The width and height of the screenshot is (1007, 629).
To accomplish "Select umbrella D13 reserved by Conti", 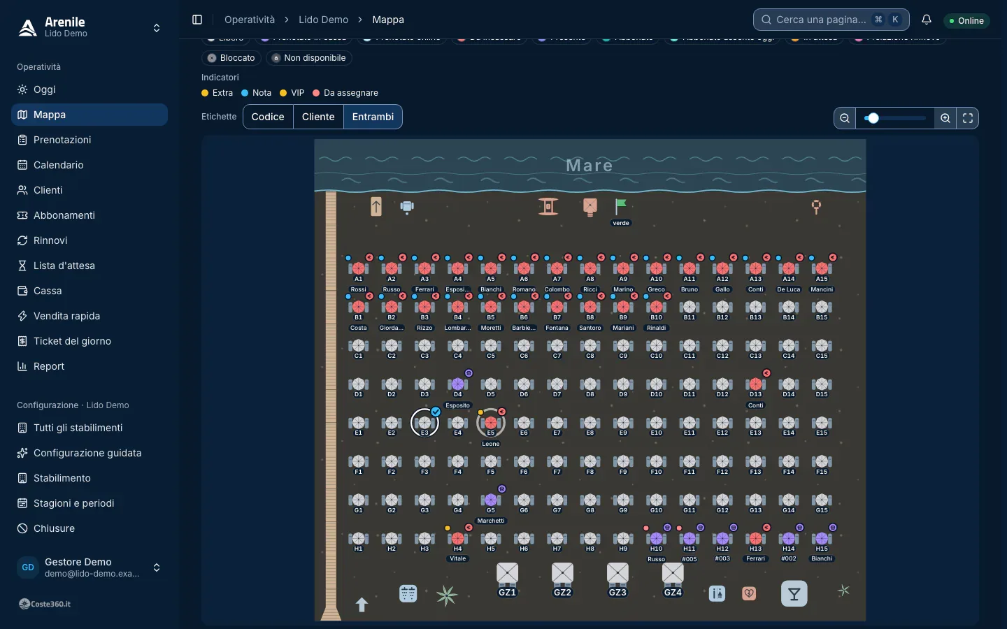I will point(756,384).
